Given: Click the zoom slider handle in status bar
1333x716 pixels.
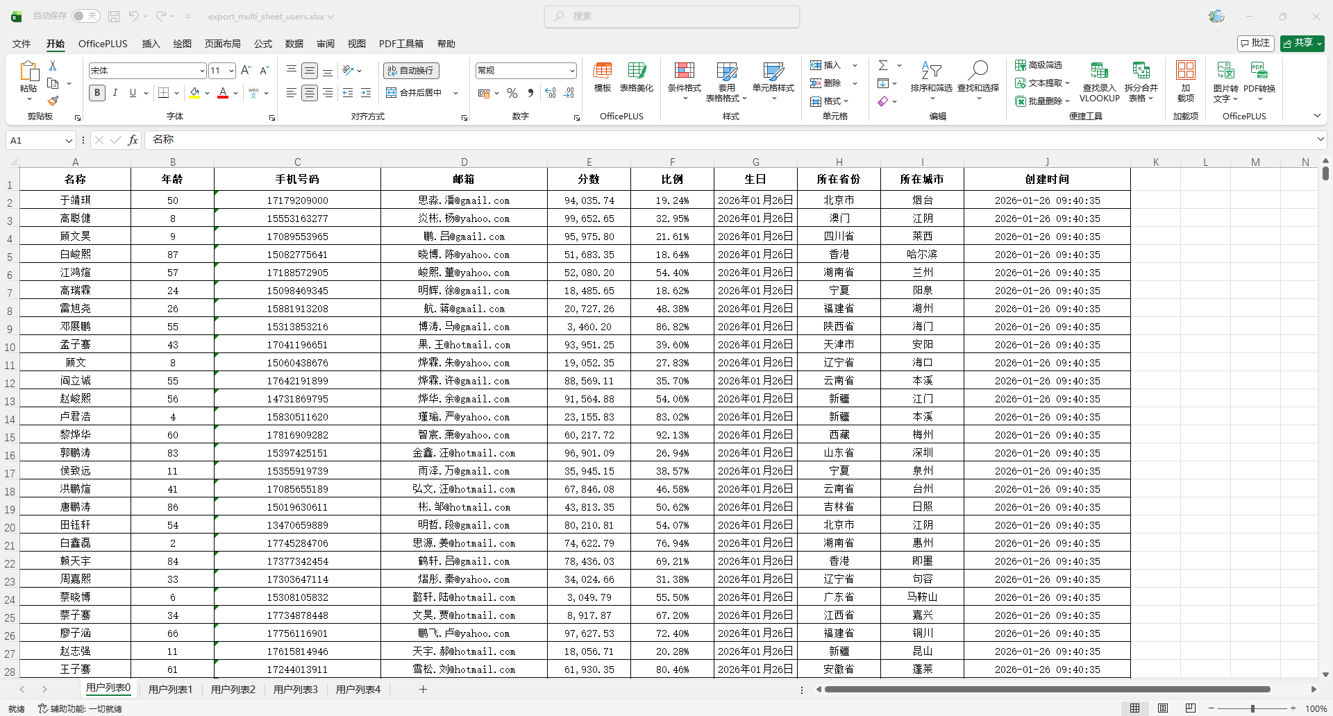Looking at the screenshot, I should pyautogui.click(x=1252, y=708).
